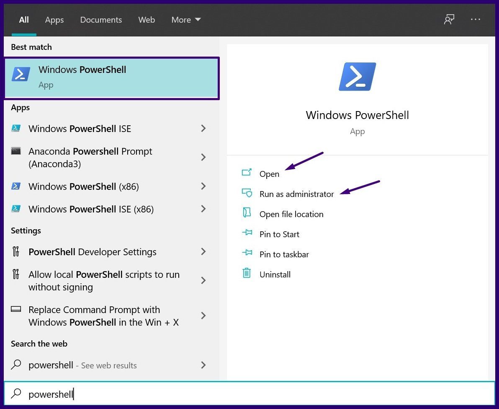Click the Anaconda Powershell Prompt icon

[16, 151]
